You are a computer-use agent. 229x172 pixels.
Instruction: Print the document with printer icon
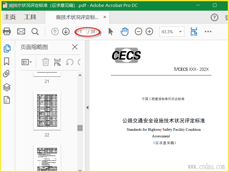click(x=7, y=32)
